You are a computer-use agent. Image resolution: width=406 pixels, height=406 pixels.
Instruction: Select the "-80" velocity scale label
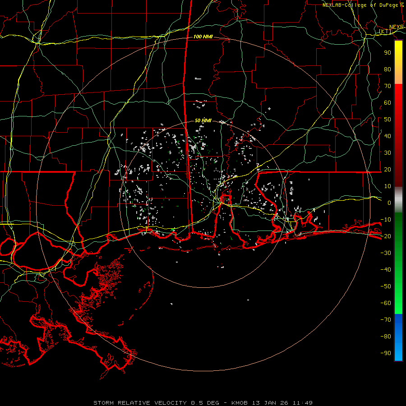(386, 337)
